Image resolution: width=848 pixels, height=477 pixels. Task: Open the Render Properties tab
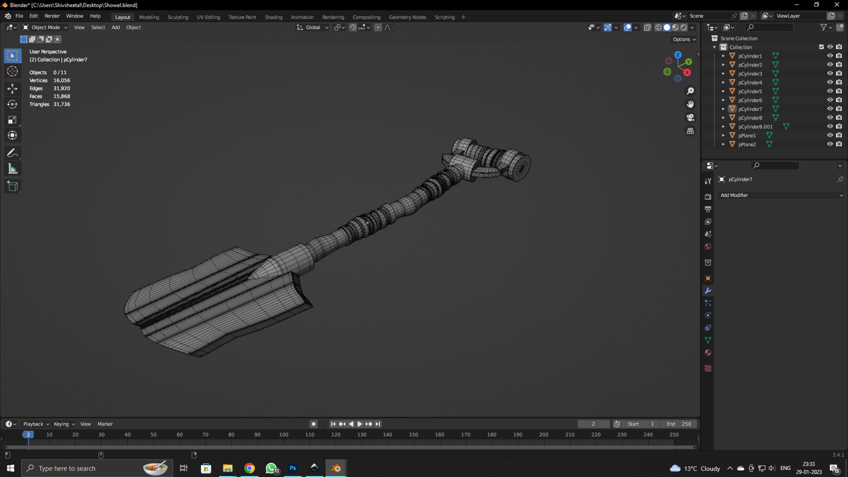(708, 196)
